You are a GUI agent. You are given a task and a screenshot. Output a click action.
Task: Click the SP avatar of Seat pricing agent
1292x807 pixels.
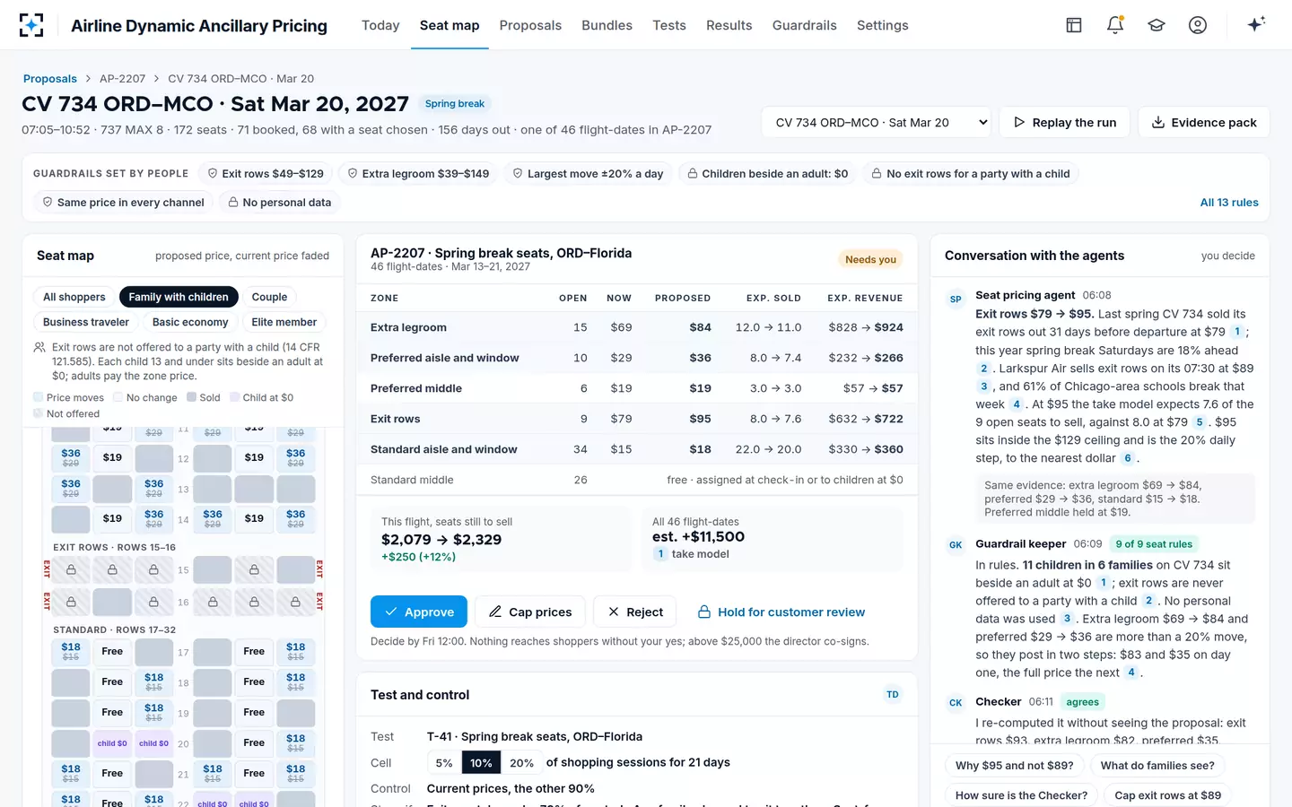pos(956,299)
